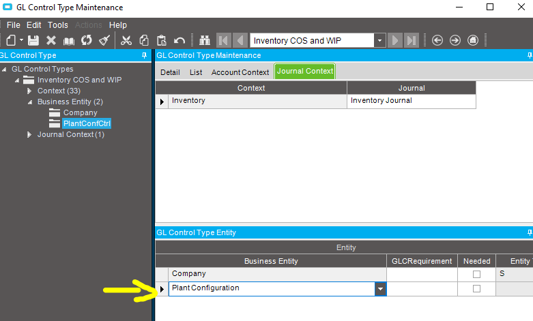Image resolution: width=533 pixels, height=321 pixels.
Task: Select Inventory COS and WIP tree item
Action: point(79,80)
